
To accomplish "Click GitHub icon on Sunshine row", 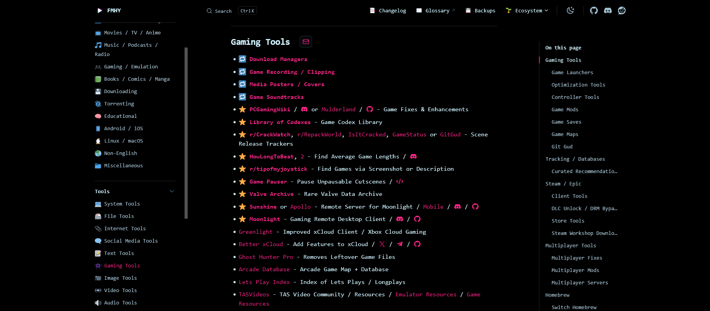I will 476,207.
